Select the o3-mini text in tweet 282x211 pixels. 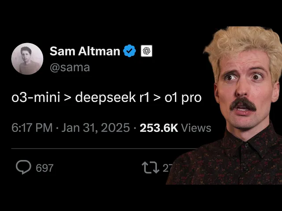36,98
